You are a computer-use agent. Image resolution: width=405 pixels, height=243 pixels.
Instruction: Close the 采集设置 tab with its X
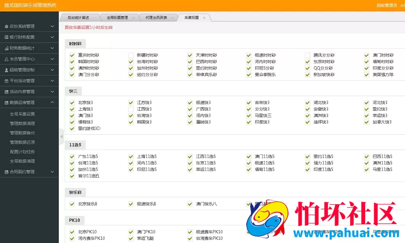pyautogui.click(x=204, y=18)
